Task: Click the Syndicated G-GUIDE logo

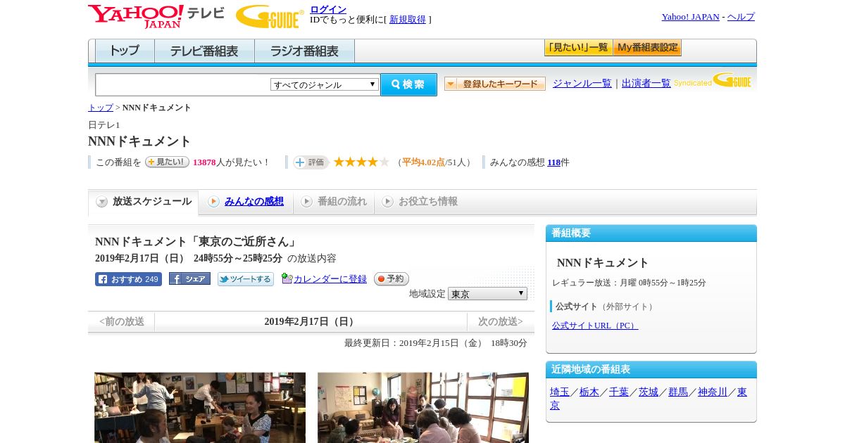Action: coord(713,80)
